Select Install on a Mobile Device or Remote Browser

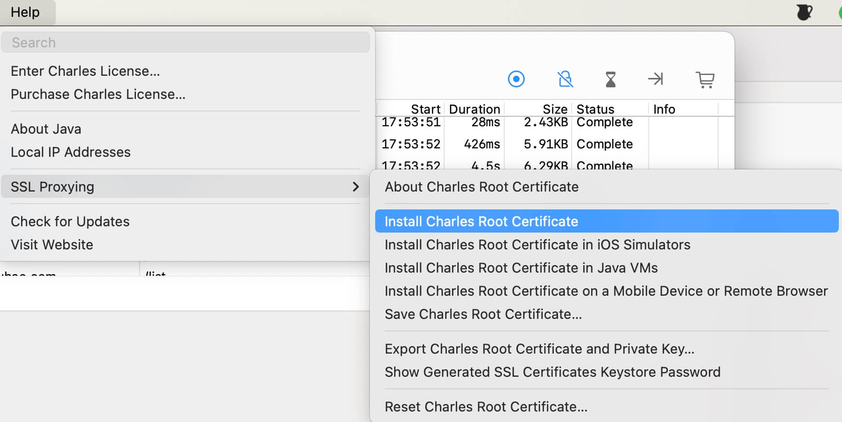coord(606,291)
